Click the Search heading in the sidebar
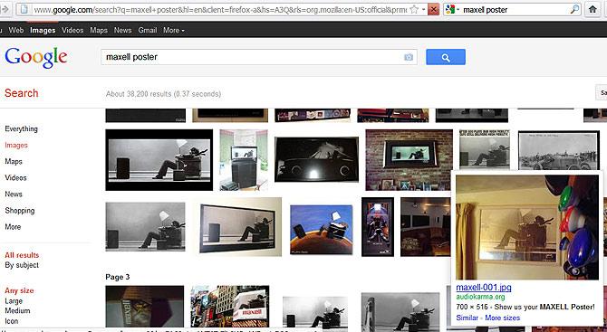Viewport: 607px width, 332px height. coord(22,93)
